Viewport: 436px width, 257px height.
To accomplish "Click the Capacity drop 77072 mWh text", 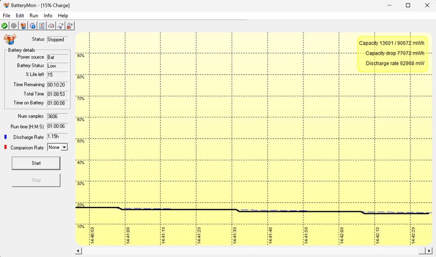I will click(x=395, y=53).
